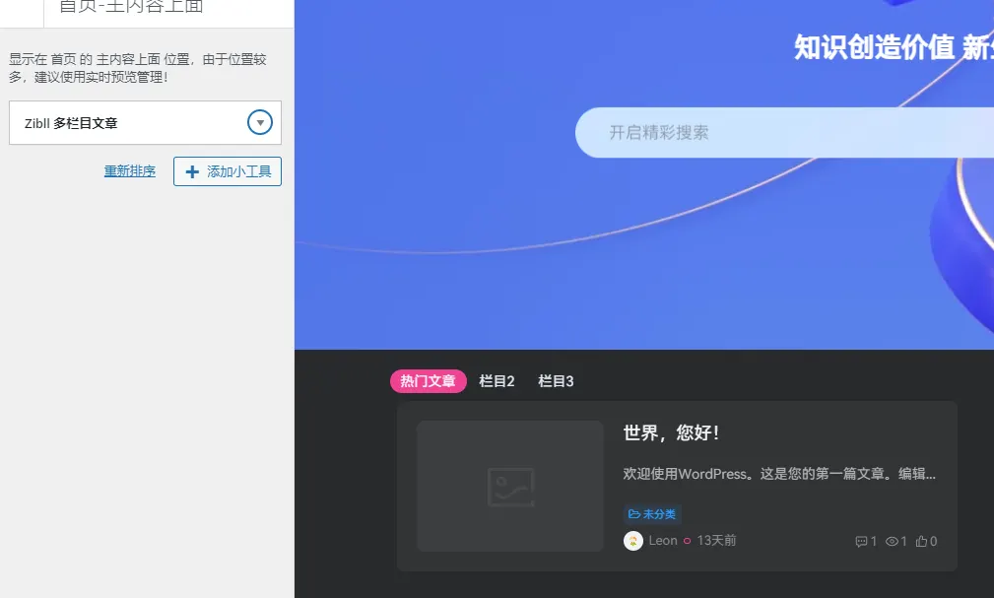Click the views eye icon
Screen dimensions: 994x598
[892, 541]
